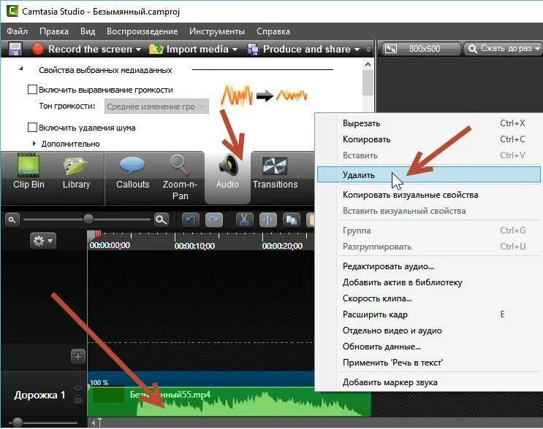Choose Копировать Ctrl+C in context menu
Image resolution: width=543 pixels, height=429 pixels.
429,139
